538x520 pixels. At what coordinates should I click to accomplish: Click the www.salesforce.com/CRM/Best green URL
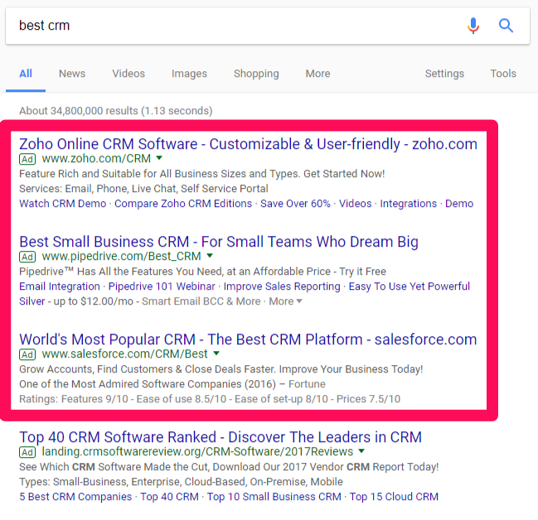(125, 354)
